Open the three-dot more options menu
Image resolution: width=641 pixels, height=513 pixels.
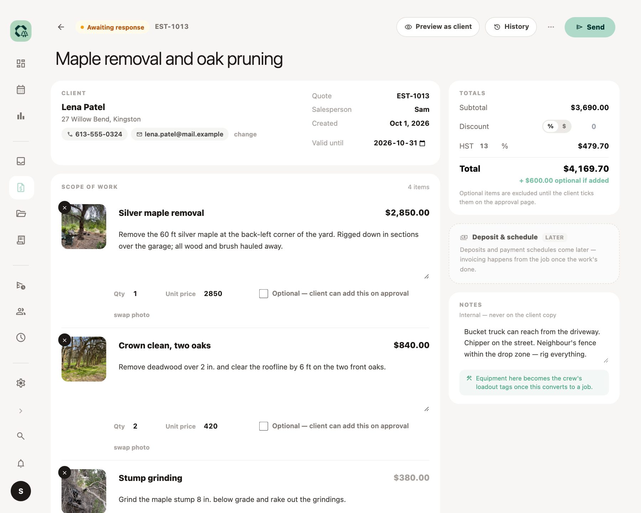pyautogui.click(x=551, y=27)
